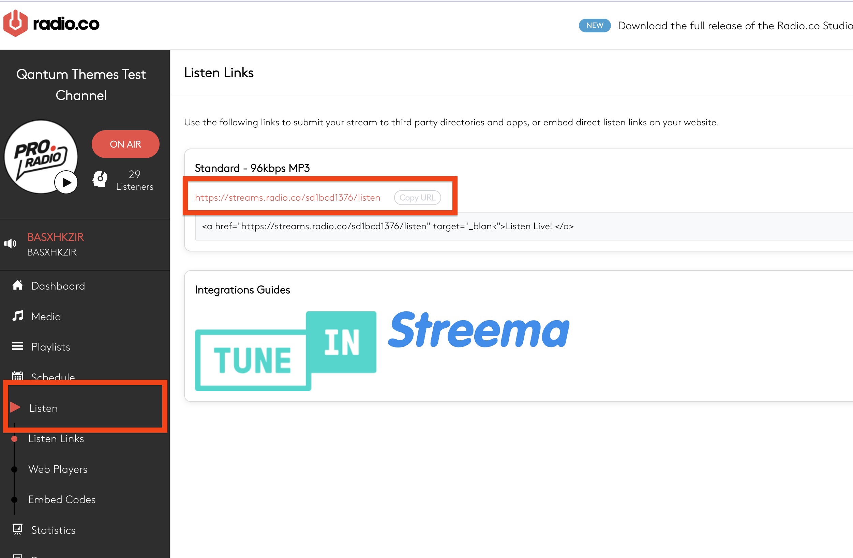The width and height of the screenshot is (853, 558).
Task: Click the 29 Listeners count
Action: [x=134, y=180]
